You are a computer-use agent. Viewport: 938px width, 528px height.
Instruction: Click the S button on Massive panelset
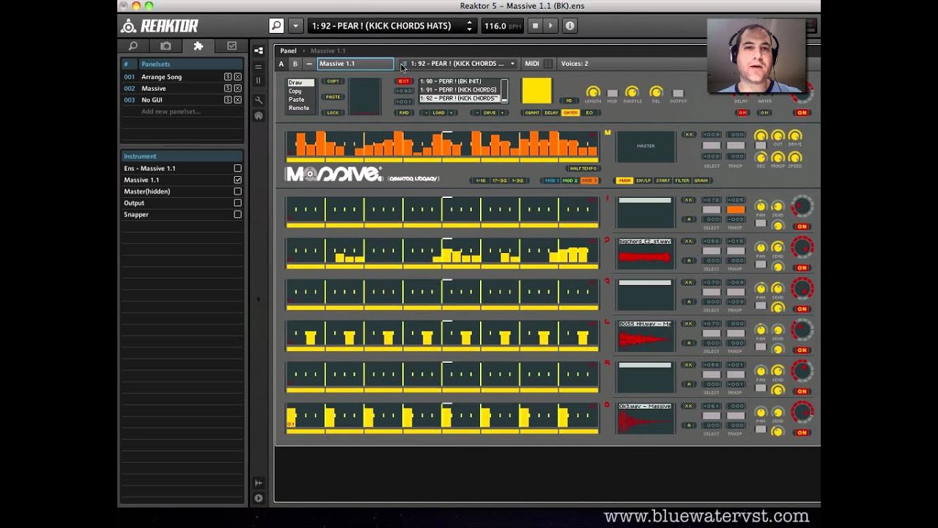tap(228, 88)
